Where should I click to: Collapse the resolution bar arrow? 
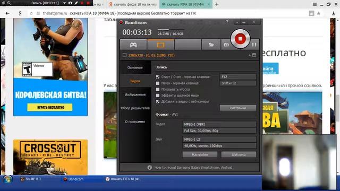tap(249, 55)
